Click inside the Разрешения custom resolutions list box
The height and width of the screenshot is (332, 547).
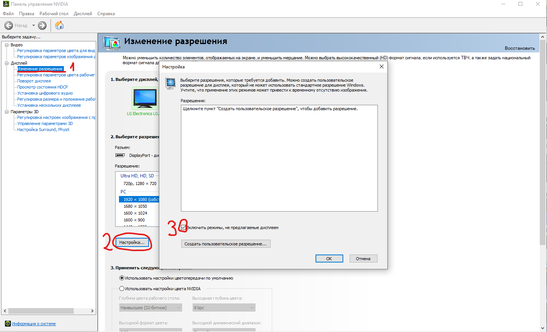coord(279,158)
